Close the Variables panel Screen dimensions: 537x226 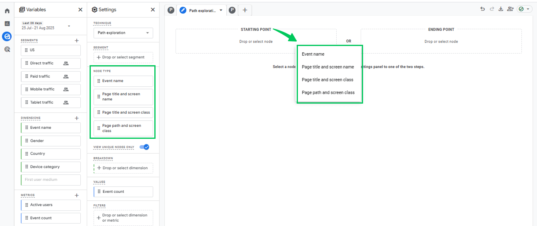[x=80, y=10]
